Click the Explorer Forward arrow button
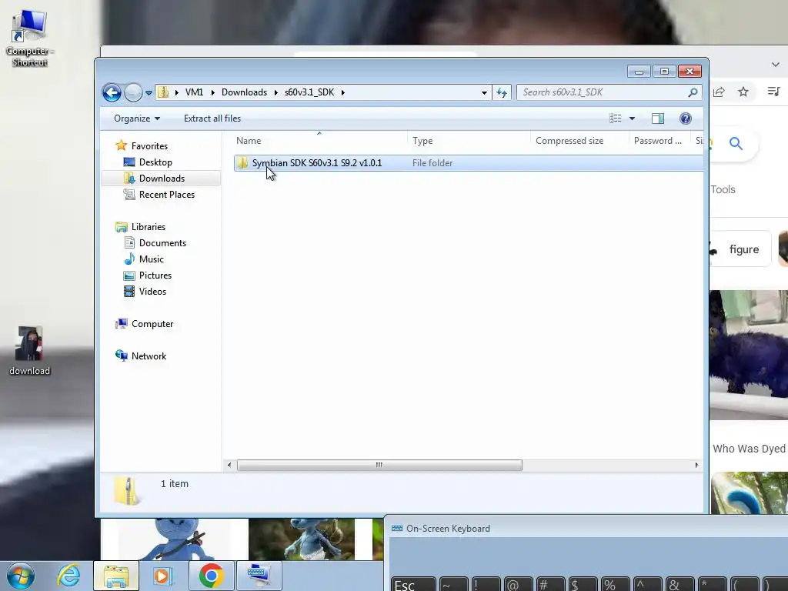Screen dimensions: 788x591 point(133,92)
